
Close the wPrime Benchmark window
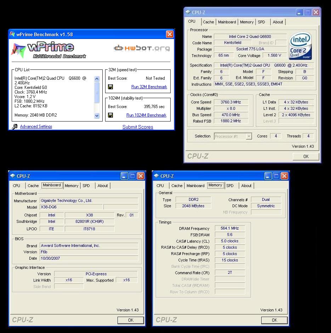click(x=170, y=34)
